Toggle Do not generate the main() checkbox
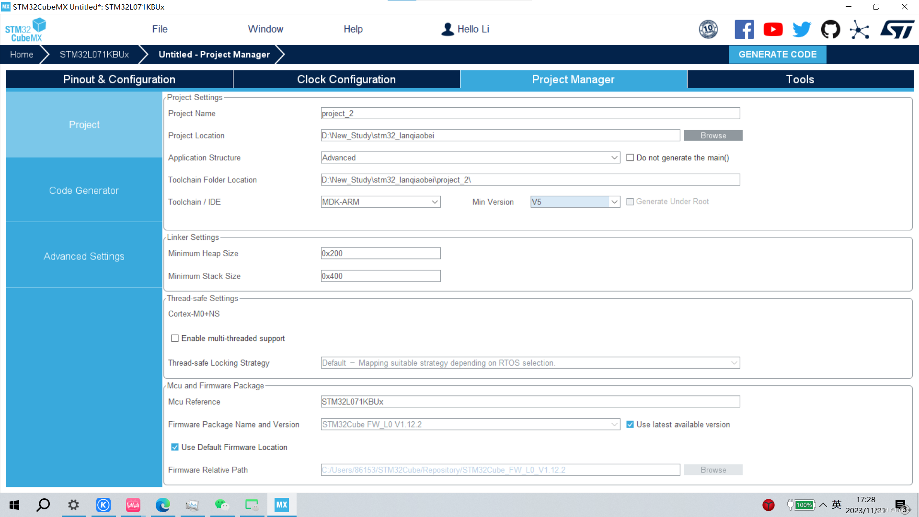Viewport: 919px width, 517px height. (x=630, y=157)
